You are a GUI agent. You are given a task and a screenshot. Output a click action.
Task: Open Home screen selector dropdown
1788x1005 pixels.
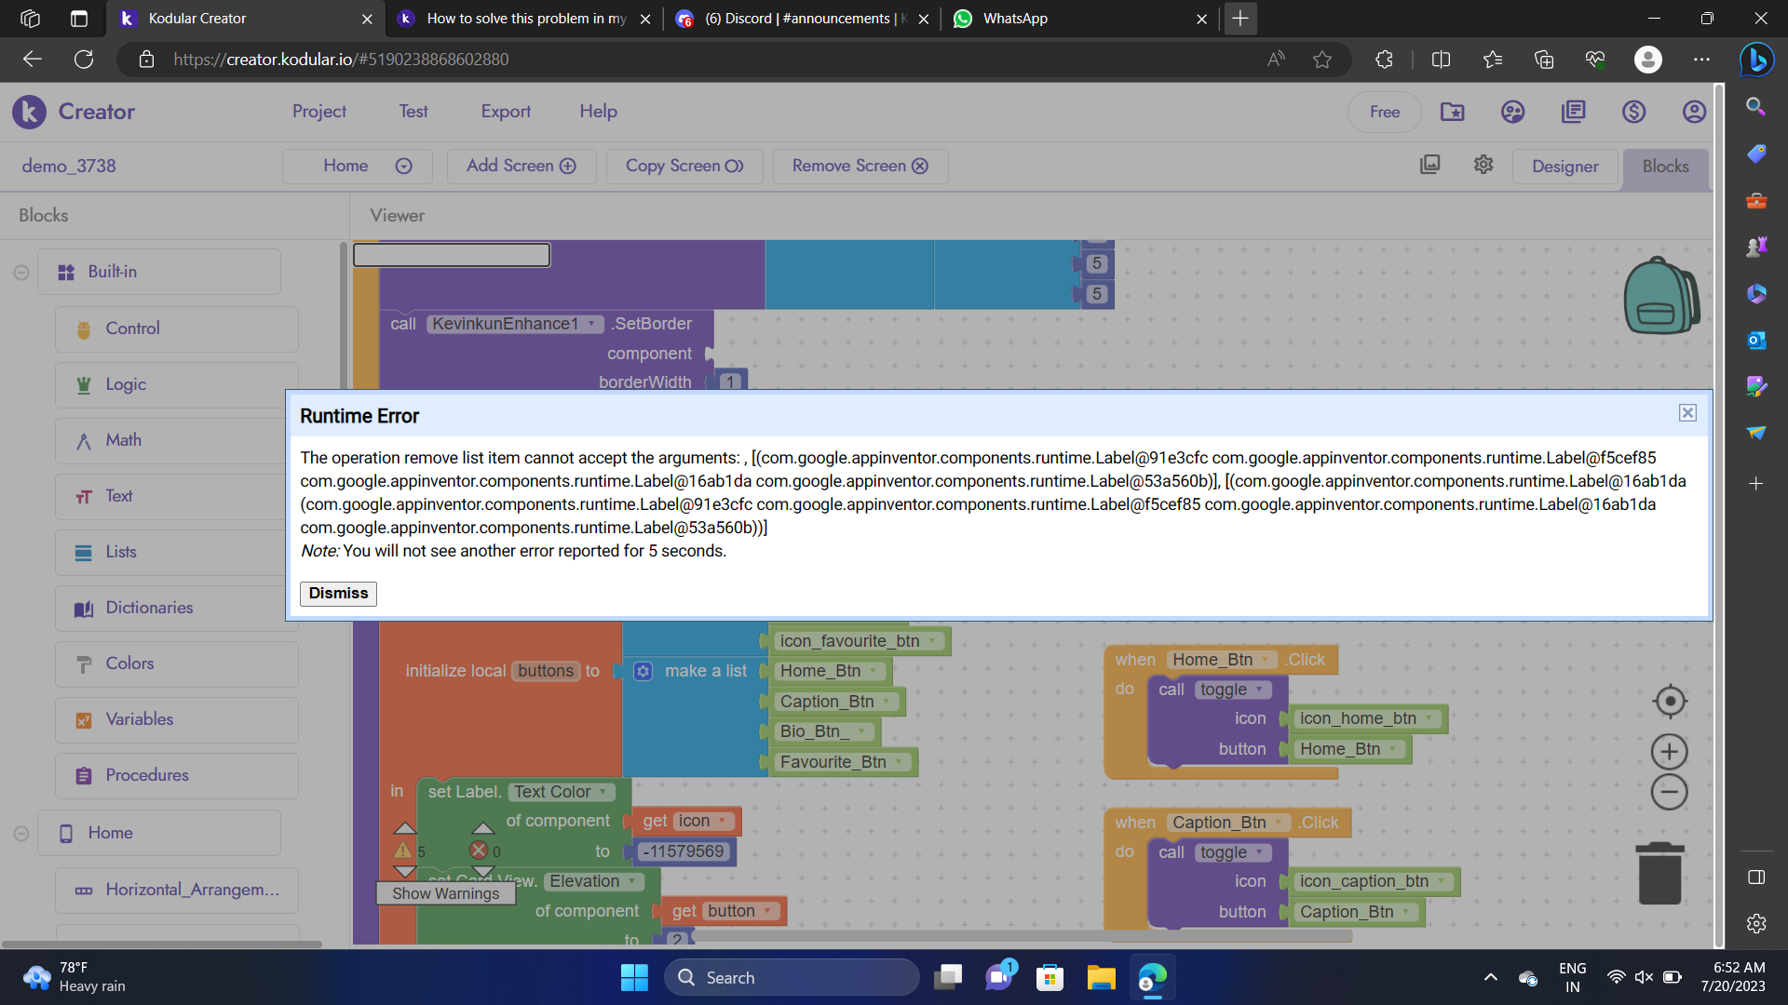click(x=358, y=166)
